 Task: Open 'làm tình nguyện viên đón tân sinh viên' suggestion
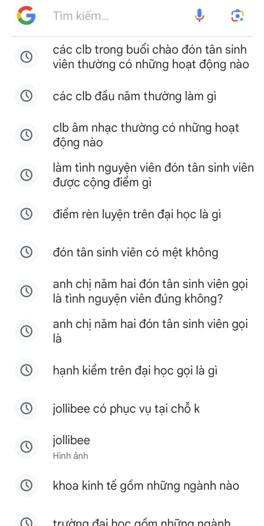tap(134, 175)
